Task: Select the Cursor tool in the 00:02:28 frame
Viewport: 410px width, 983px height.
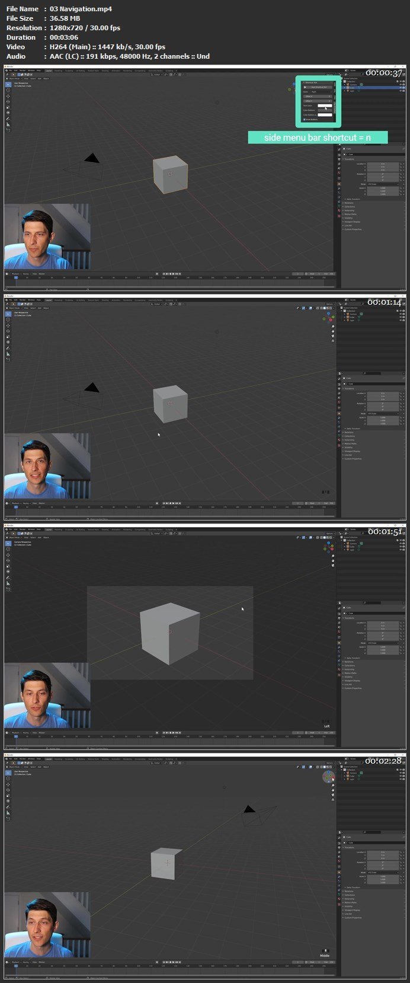Action: coord(8,778)
